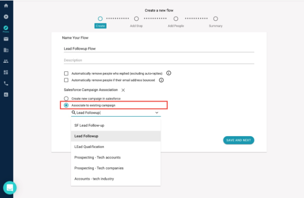304x198 pixels.
Task: Open the people contacts sidebar icon
Action: click(6, 61)
